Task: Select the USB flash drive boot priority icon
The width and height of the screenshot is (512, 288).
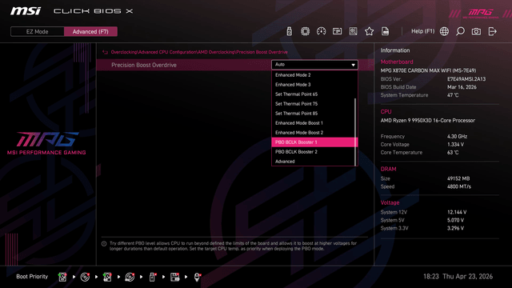Action: click(x=152, y=277)
